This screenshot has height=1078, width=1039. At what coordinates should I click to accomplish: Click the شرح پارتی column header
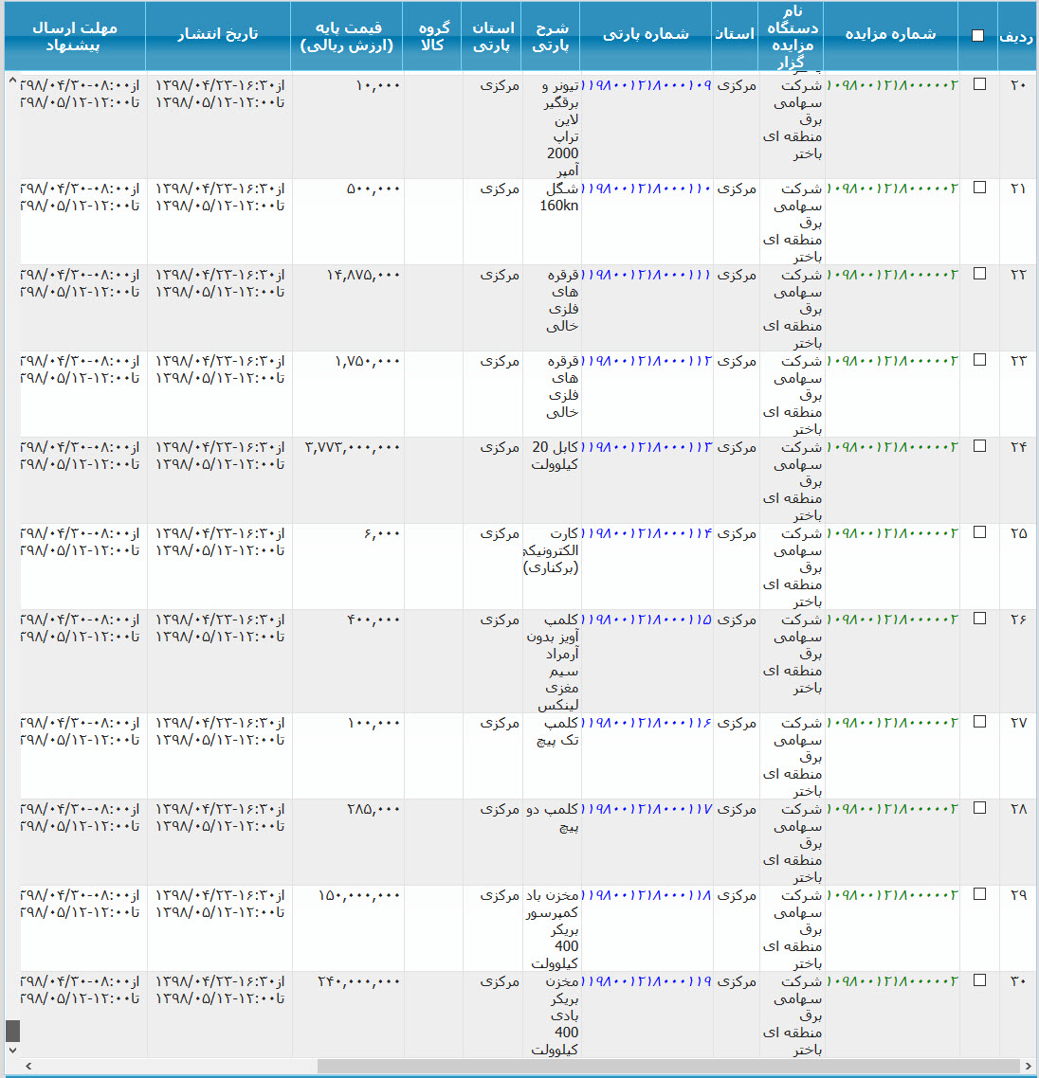point(551,36)
